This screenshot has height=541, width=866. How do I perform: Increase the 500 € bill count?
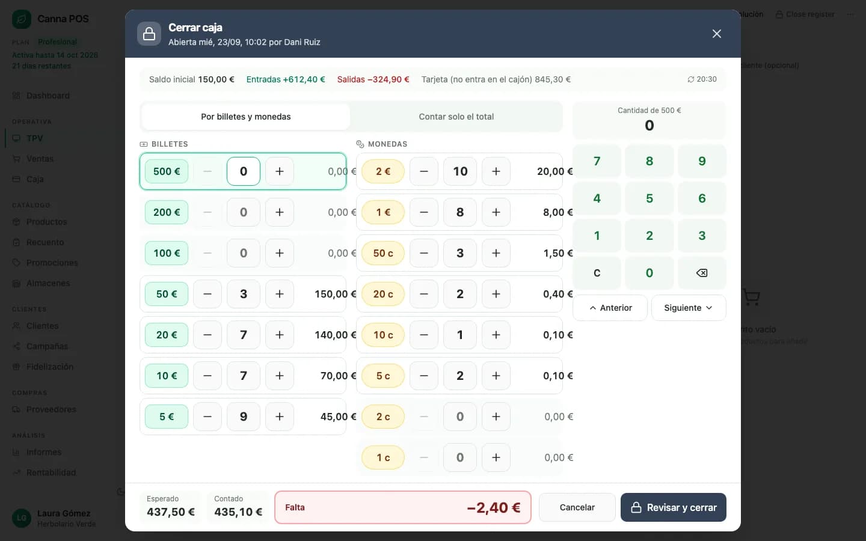point(280,171)
